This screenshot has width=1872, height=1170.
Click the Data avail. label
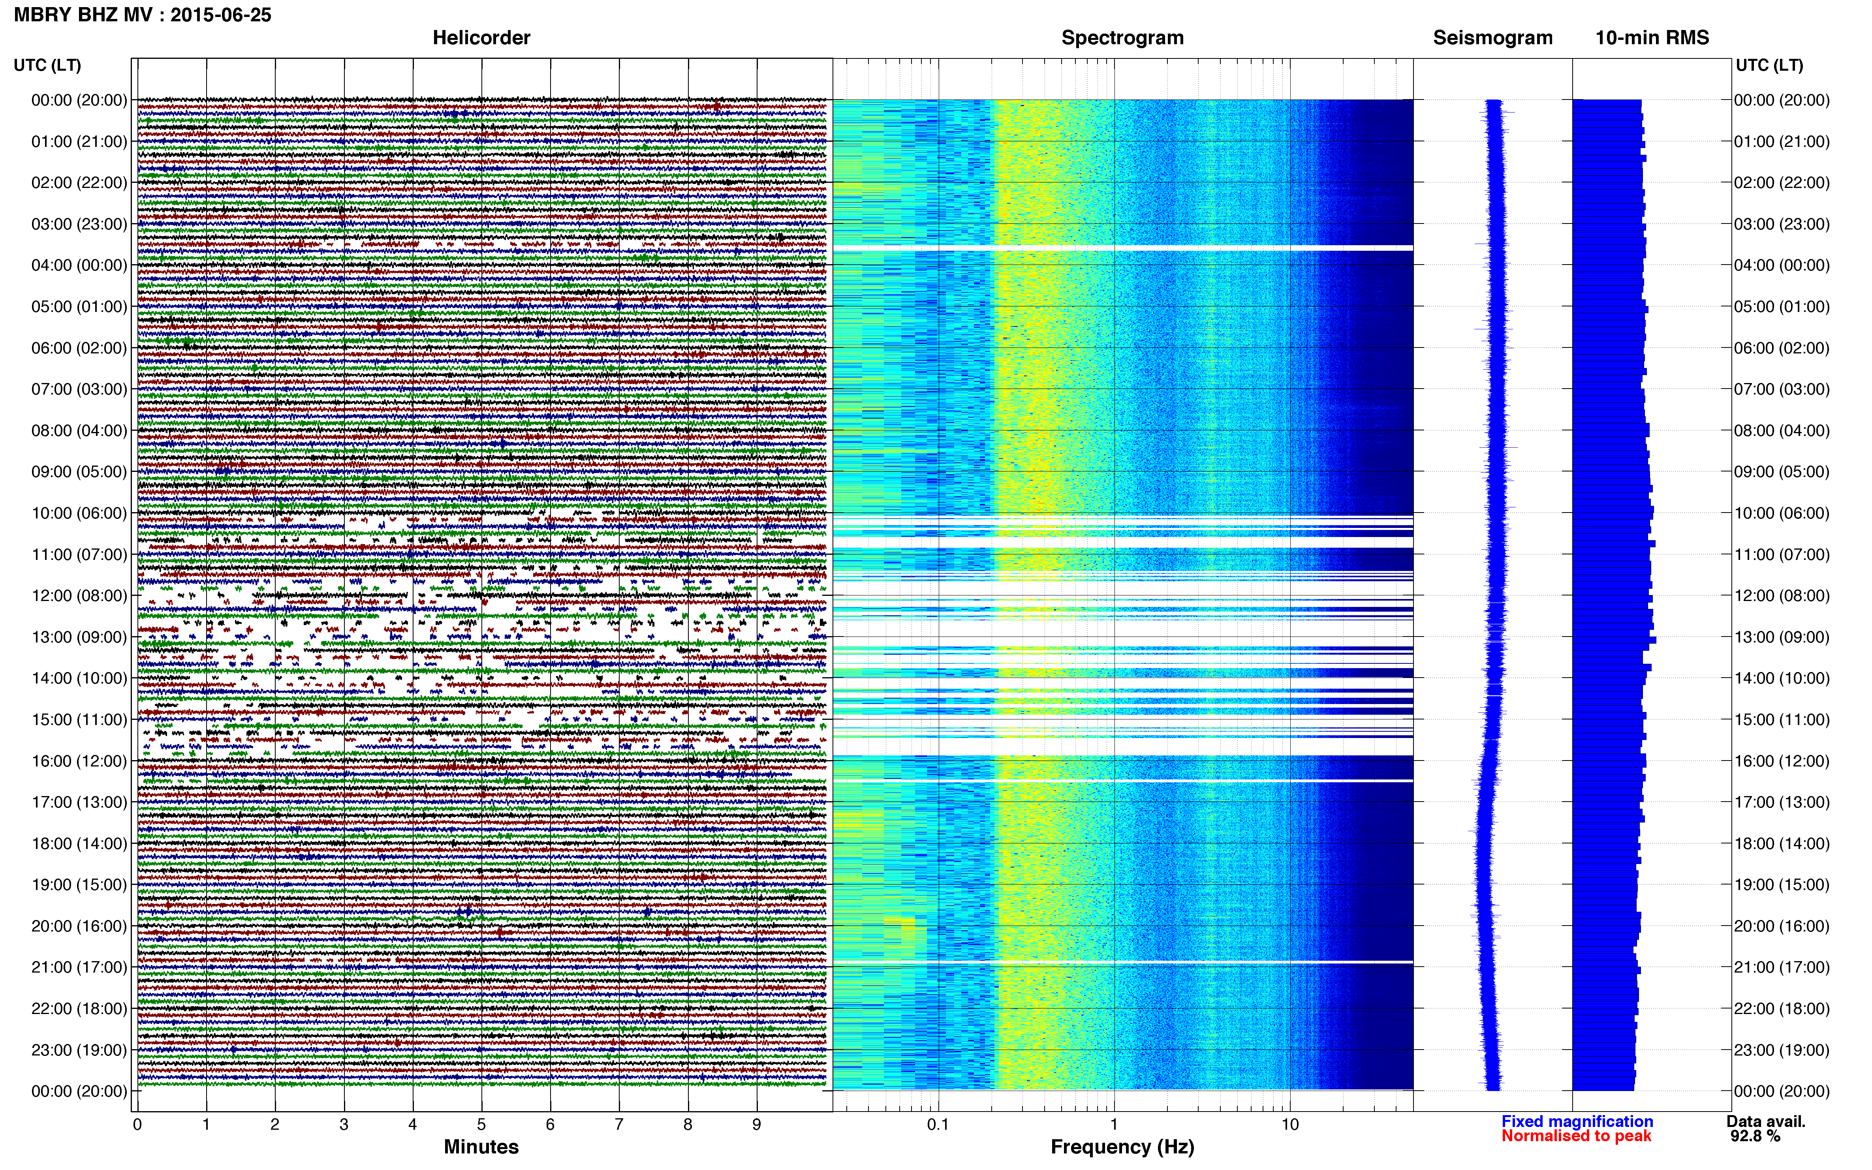(1766, 1121)
